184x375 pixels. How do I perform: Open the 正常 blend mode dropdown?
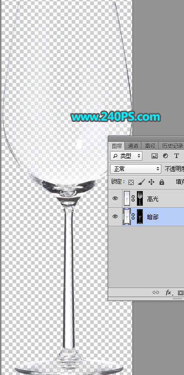[136, 169]
